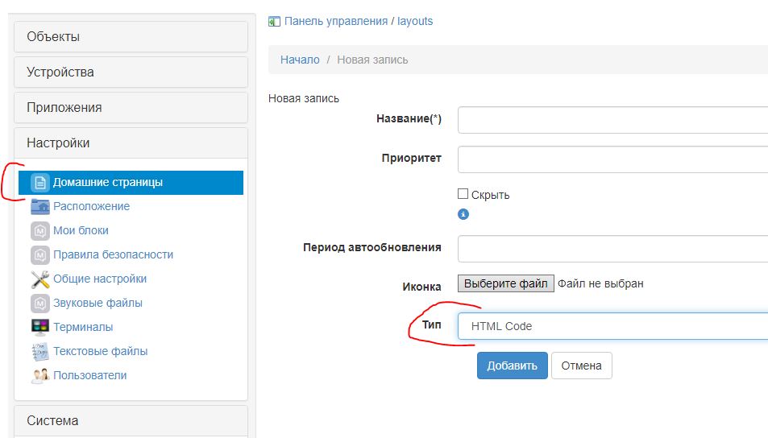Click the Новая запись breadcrumb text
This screenshot has height=438, width=768.
[372, 60]
